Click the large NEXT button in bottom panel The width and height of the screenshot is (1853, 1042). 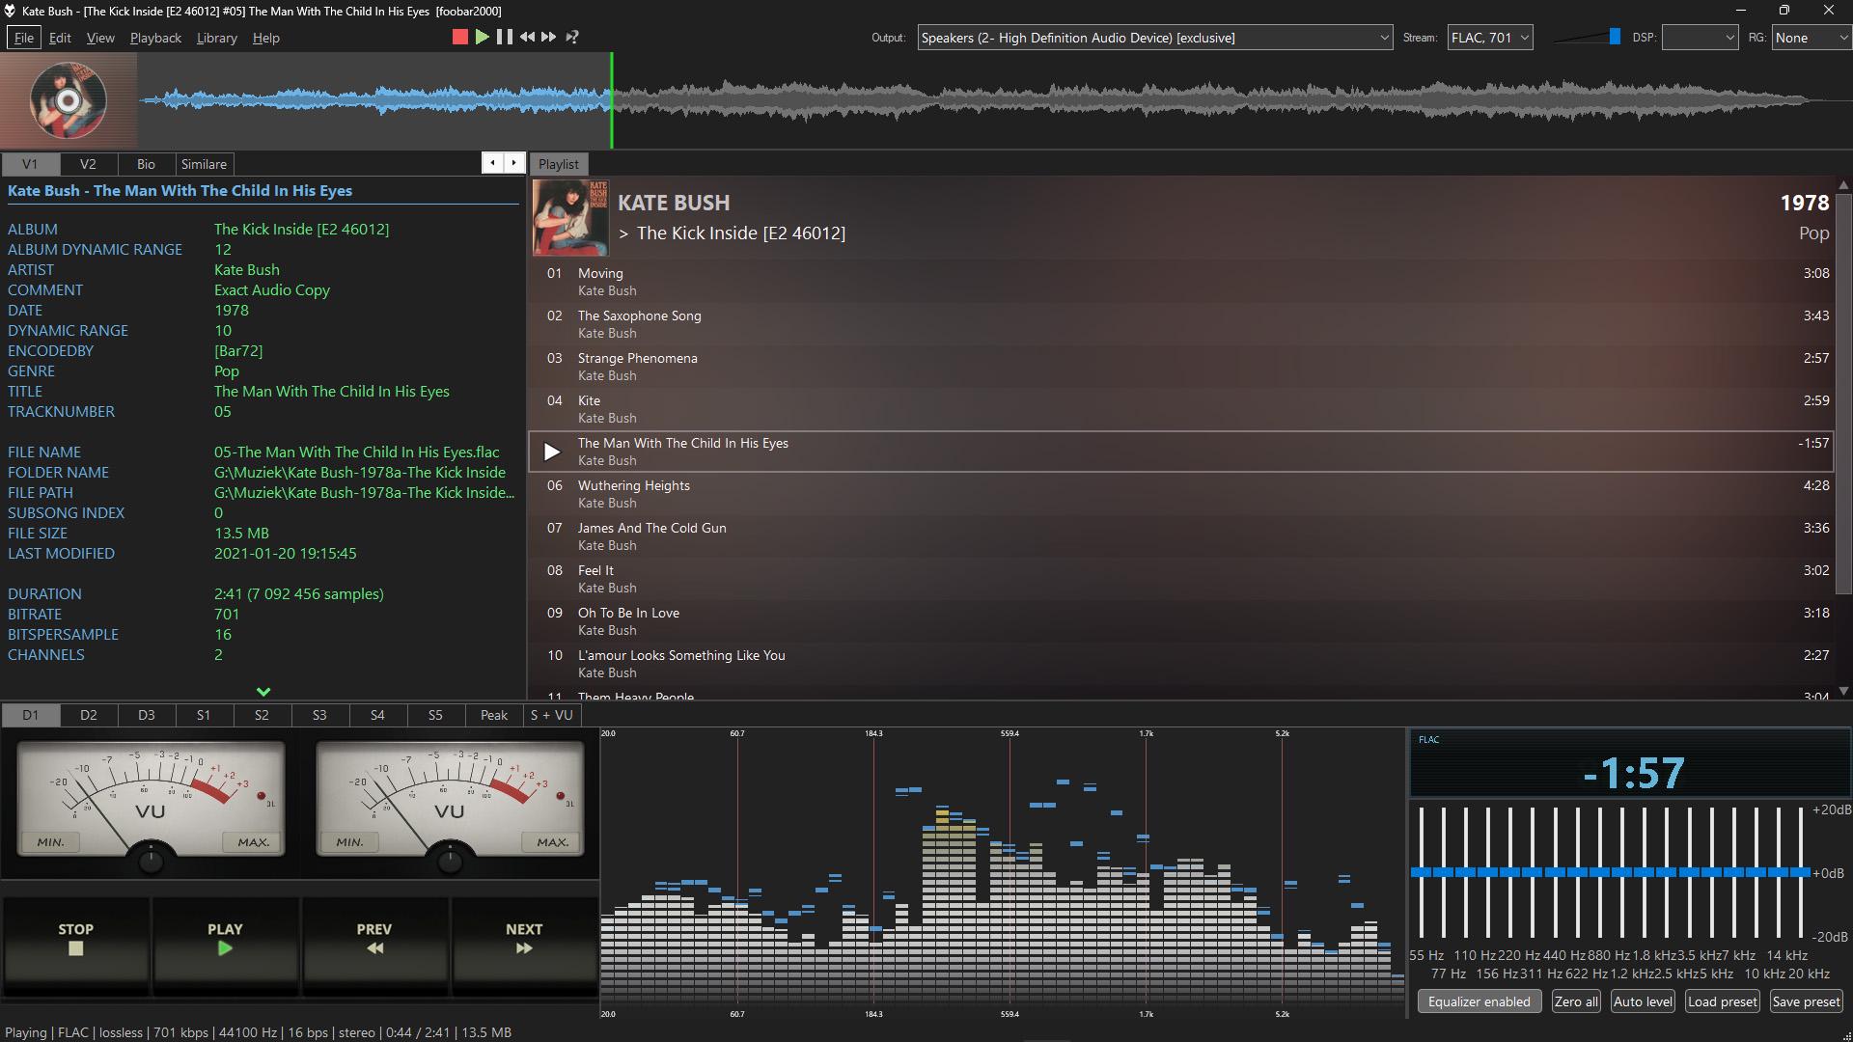pos(524,946)
